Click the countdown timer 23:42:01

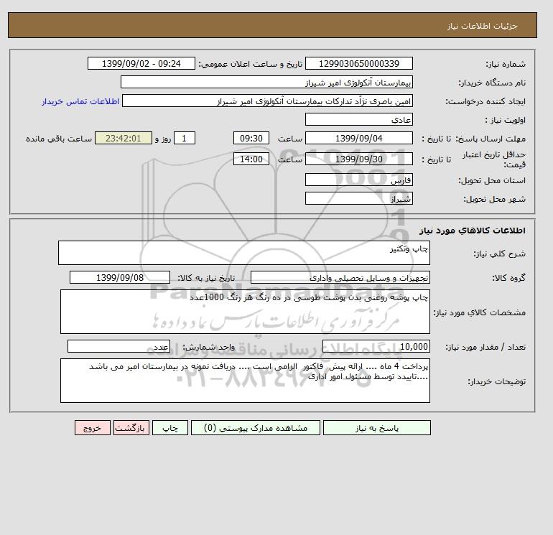tap(124, 139)
